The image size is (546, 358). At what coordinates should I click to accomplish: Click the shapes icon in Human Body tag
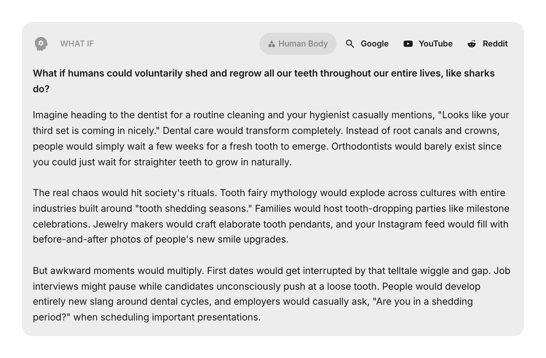click(x=272, y=44)
